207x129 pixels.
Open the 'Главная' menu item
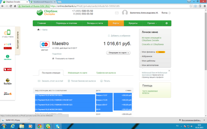tap(42, 23)
